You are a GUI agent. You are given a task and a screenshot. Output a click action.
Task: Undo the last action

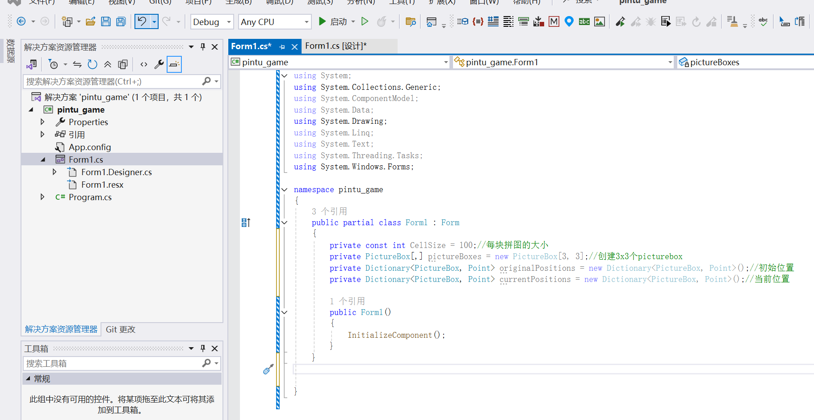point(142,21)
